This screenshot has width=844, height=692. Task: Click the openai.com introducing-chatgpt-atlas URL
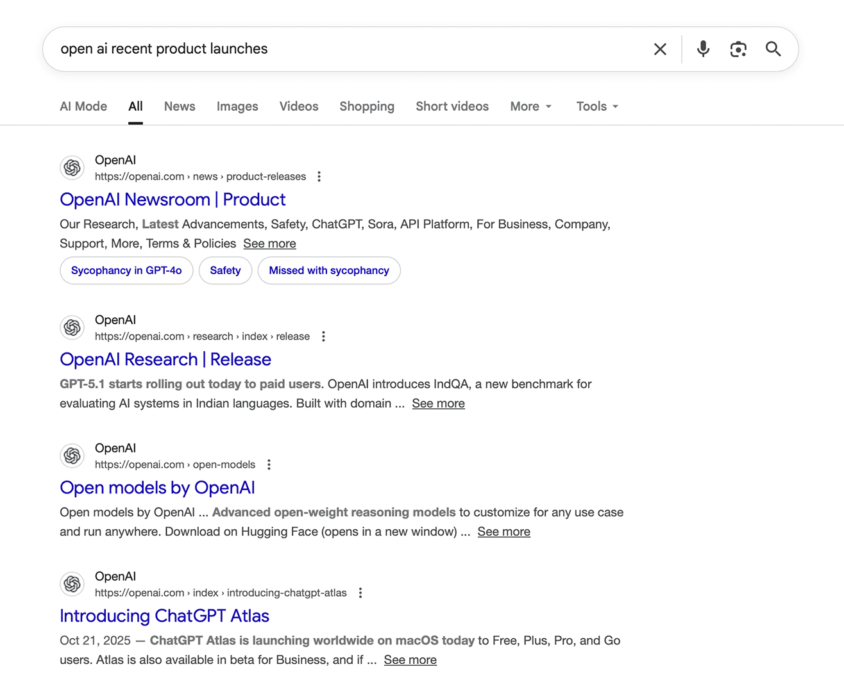pyautogui.click(x=221, y=593)
